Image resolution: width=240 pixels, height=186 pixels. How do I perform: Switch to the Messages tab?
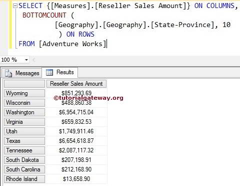[22, 73]
